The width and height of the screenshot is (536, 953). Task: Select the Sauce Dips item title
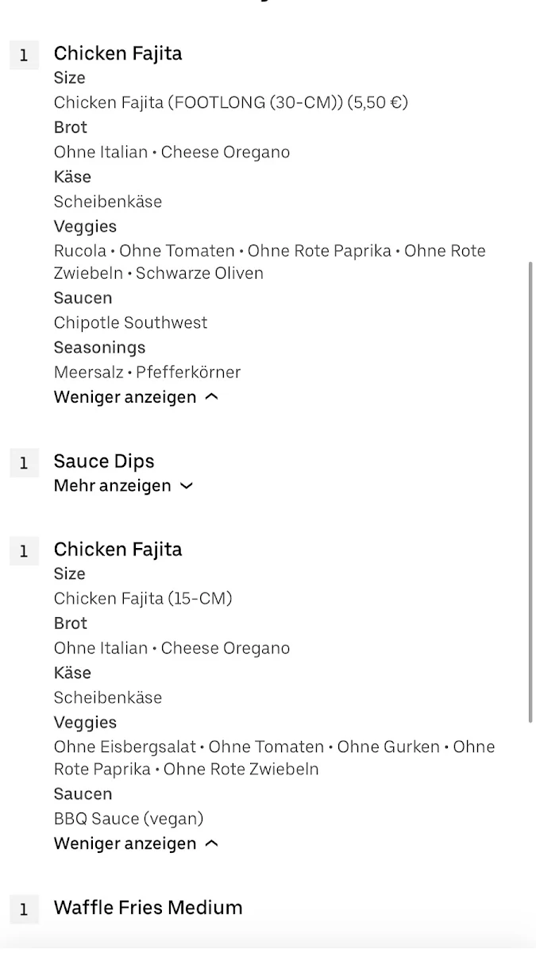tap(104, 461)
